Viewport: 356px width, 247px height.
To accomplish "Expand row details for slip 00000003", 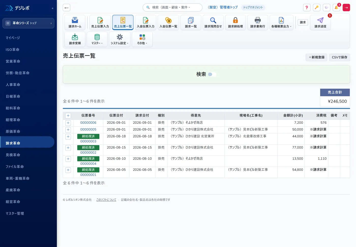I will pos(68,137).
